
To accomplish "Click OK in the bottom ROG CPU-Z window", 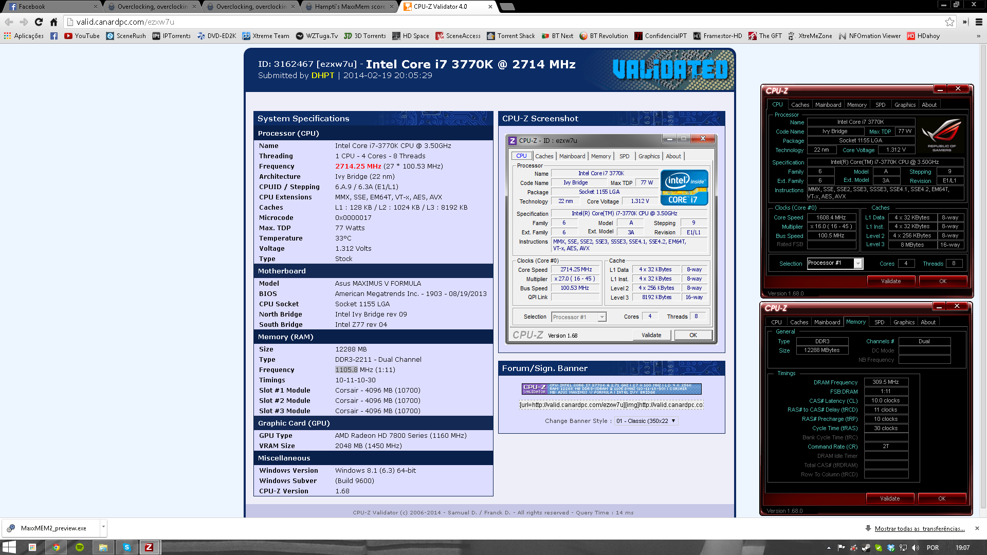I will tap(942, 498).
